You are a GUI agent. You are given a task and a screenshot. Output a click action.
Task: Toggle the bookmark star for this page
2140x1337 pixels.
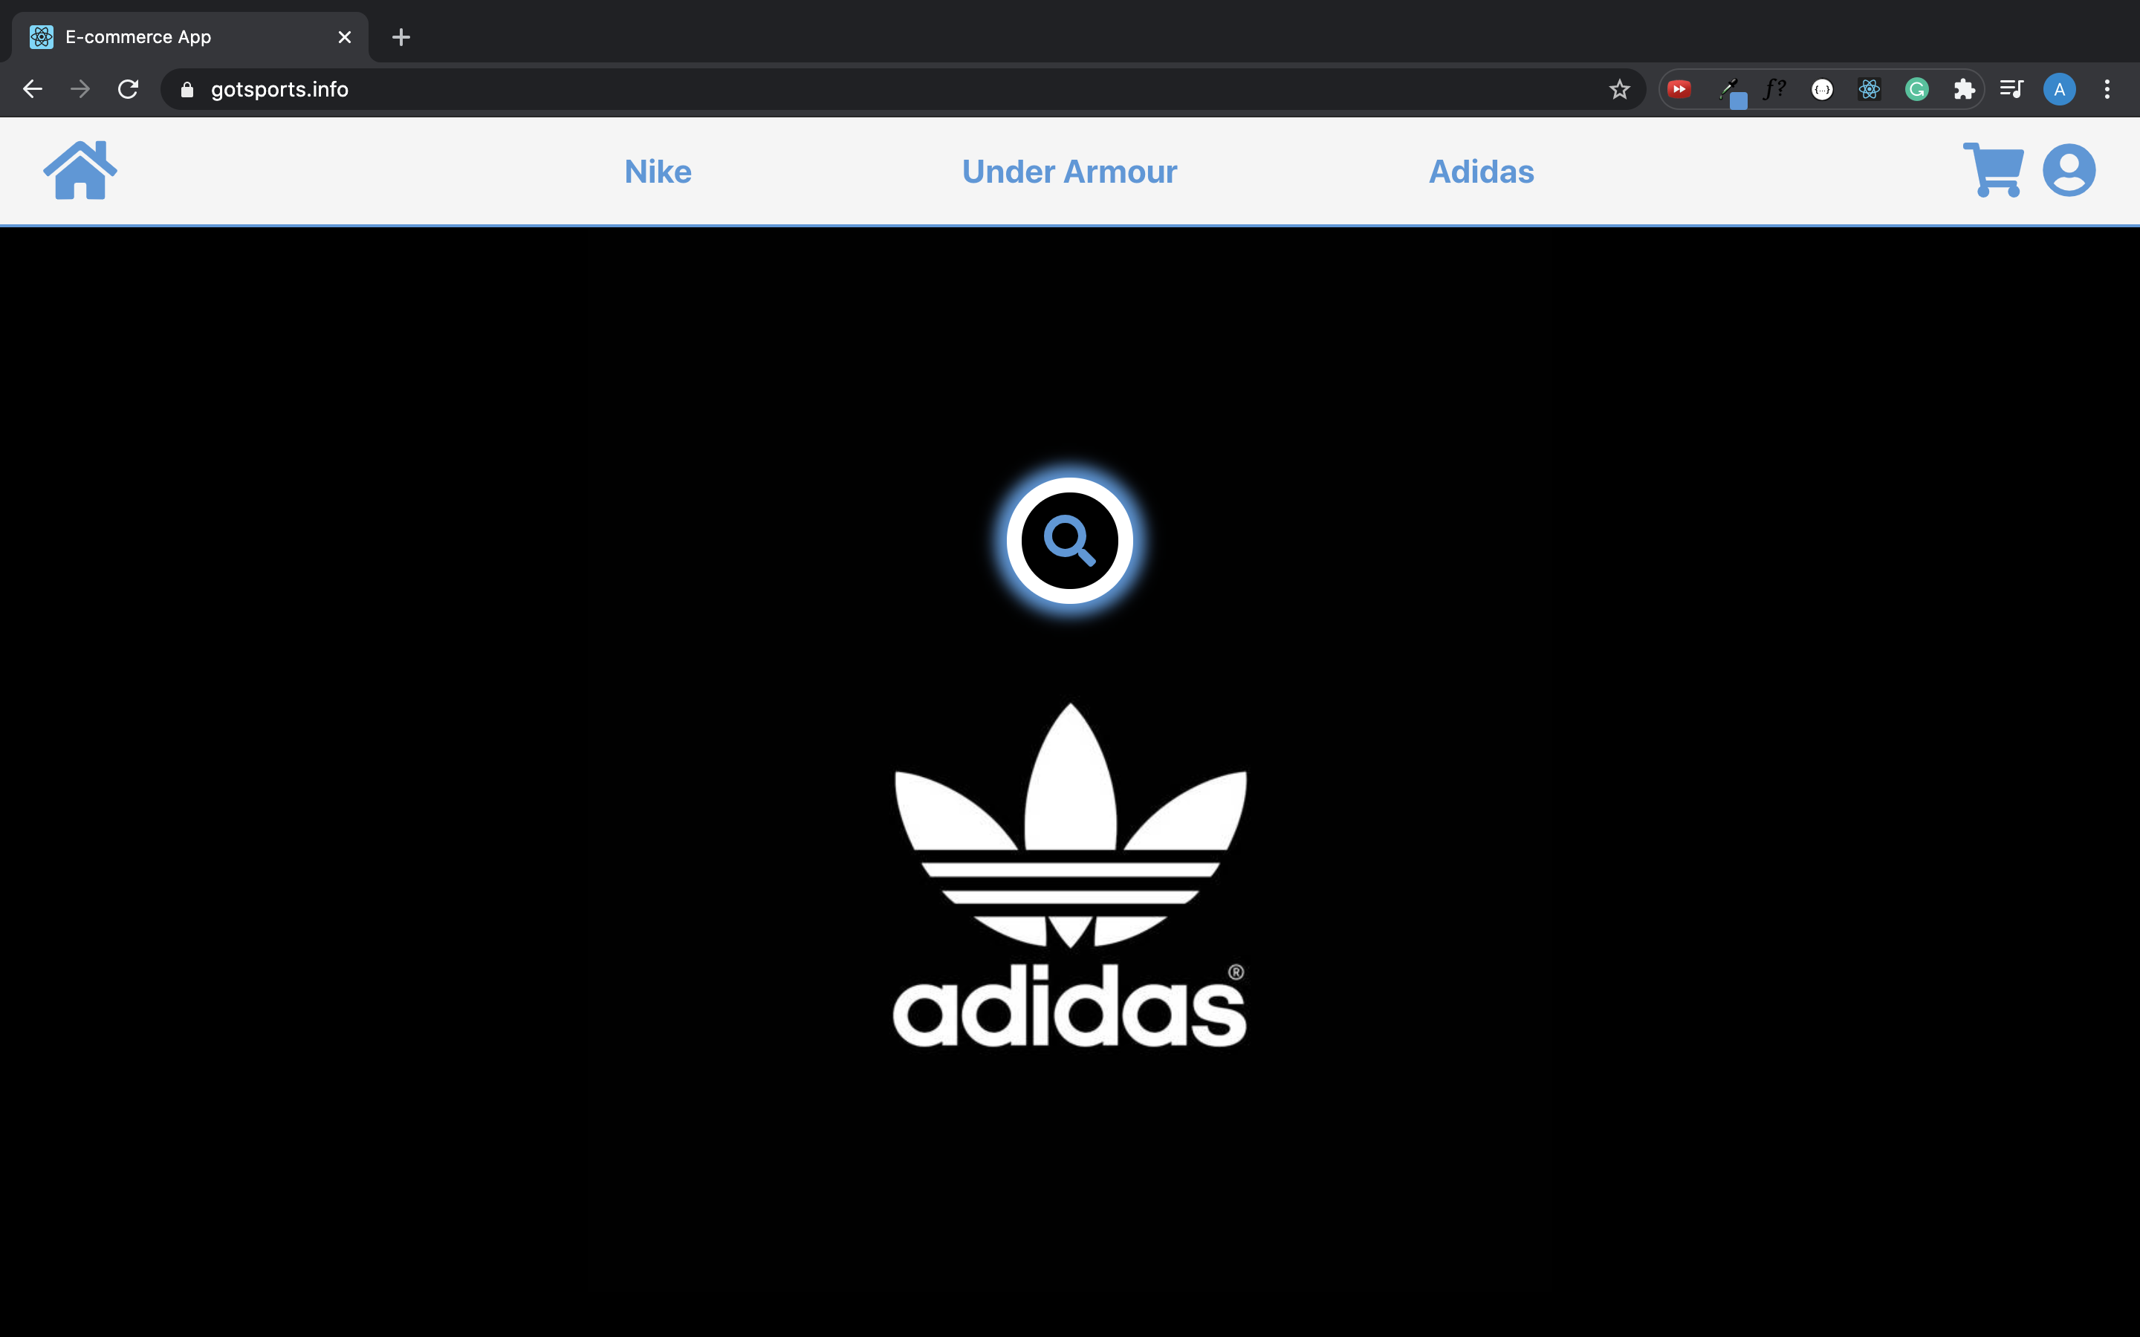click(x=1619, y=88)
